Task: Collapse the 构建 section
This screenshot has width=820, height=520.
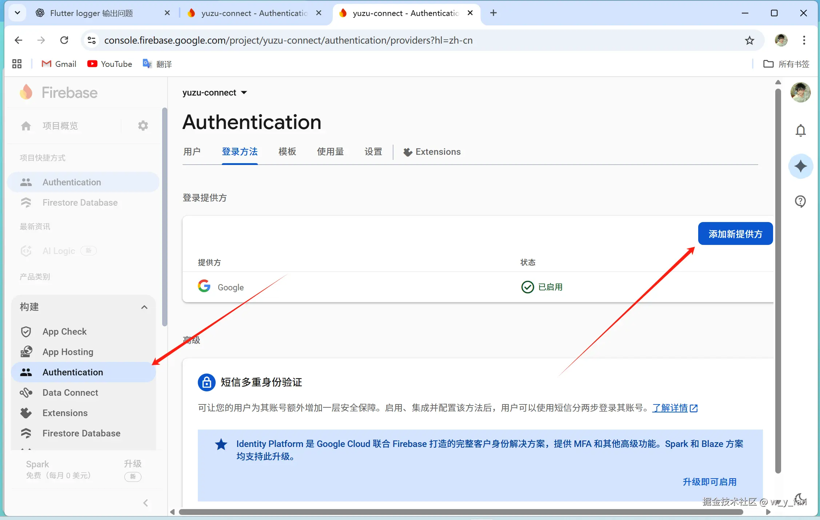Action: click(x=144, y=307)
